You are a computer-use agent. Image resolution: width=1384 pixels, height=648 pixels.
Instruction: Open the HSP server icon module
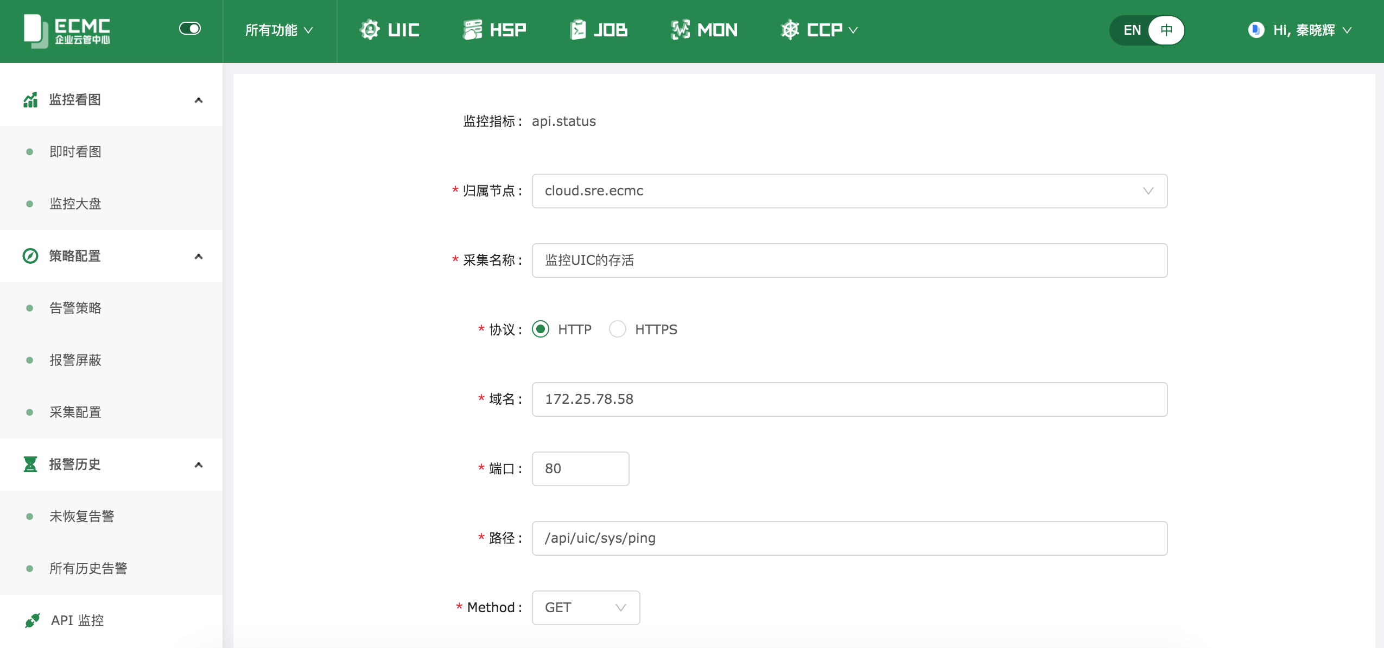(x=472, y=30)
